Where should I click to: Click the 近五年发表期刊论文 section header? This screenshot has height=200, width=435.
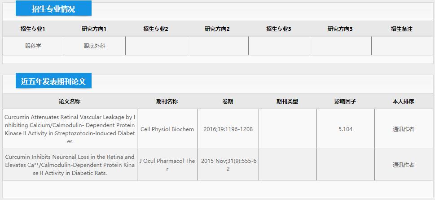pyautogui.click(x=53, y=81)
